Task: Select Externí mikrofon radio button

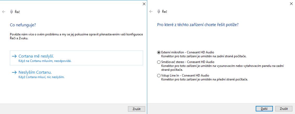Action: [x=159, y=52]
